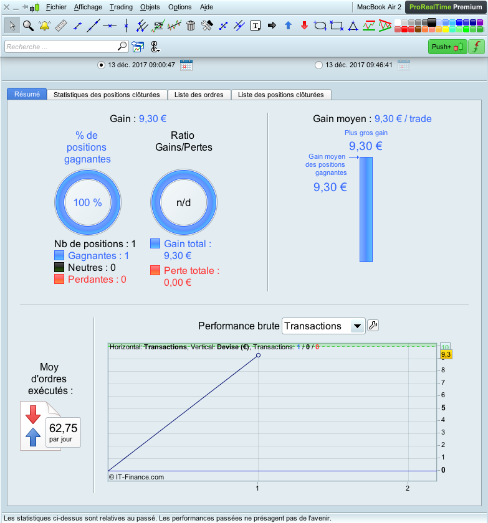
Task: Select the triangle drawing tool
Action: coord(353,26)
